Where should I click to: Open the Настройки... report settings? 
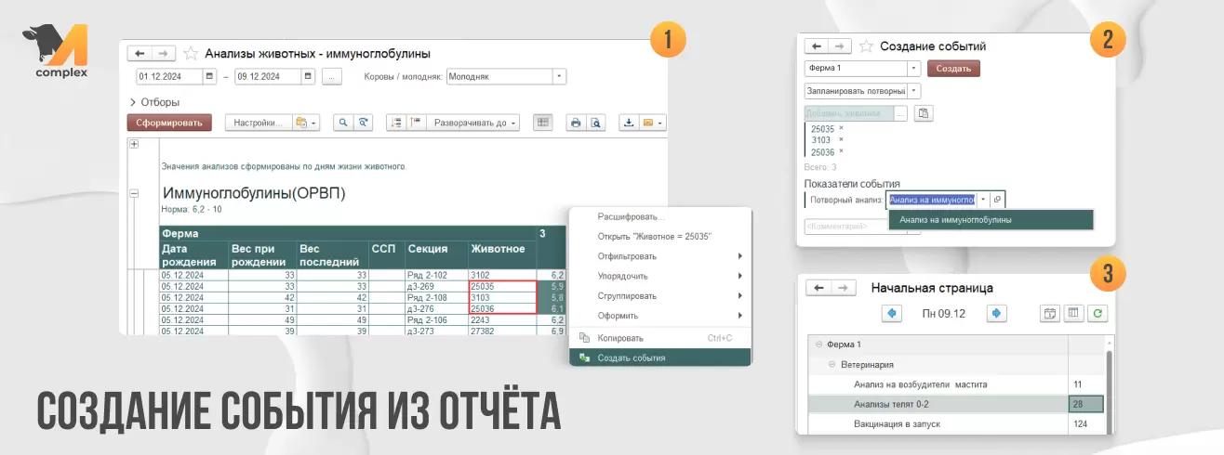click(x=258, y=123)
